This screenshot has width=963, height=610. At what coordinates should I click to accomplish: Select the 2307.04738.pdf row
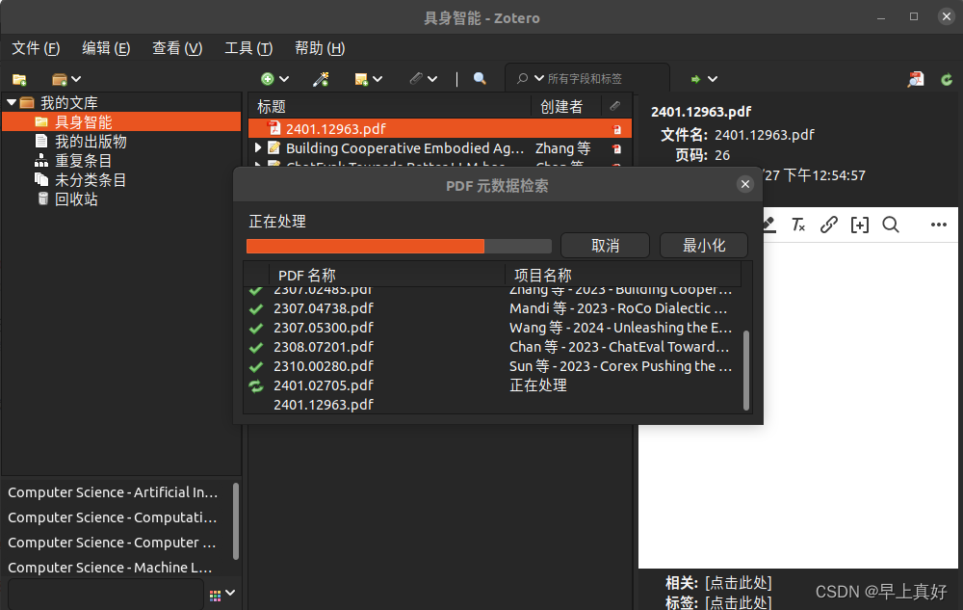pyautogui.click(x=493, y=308)
